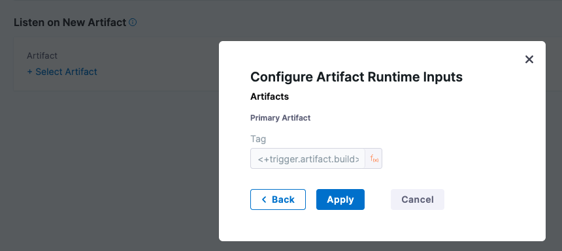This screenshot has width=562, height=251.
Task: Open the f(x) expression selector for Tag
Action: [374, 158]
